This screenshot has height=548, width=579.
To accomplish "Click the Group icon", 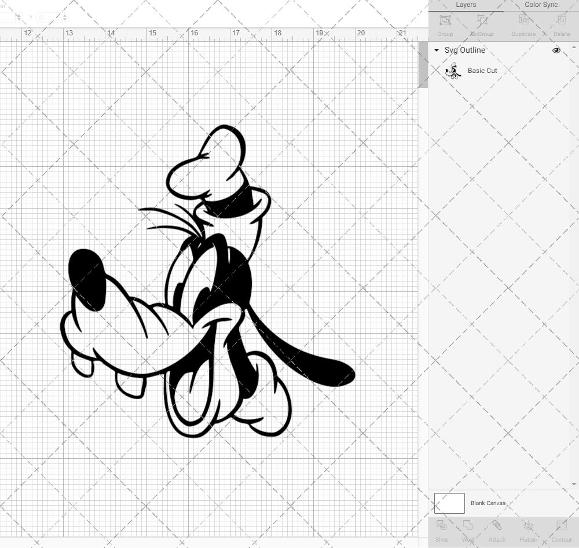I will tap(445, 24).
